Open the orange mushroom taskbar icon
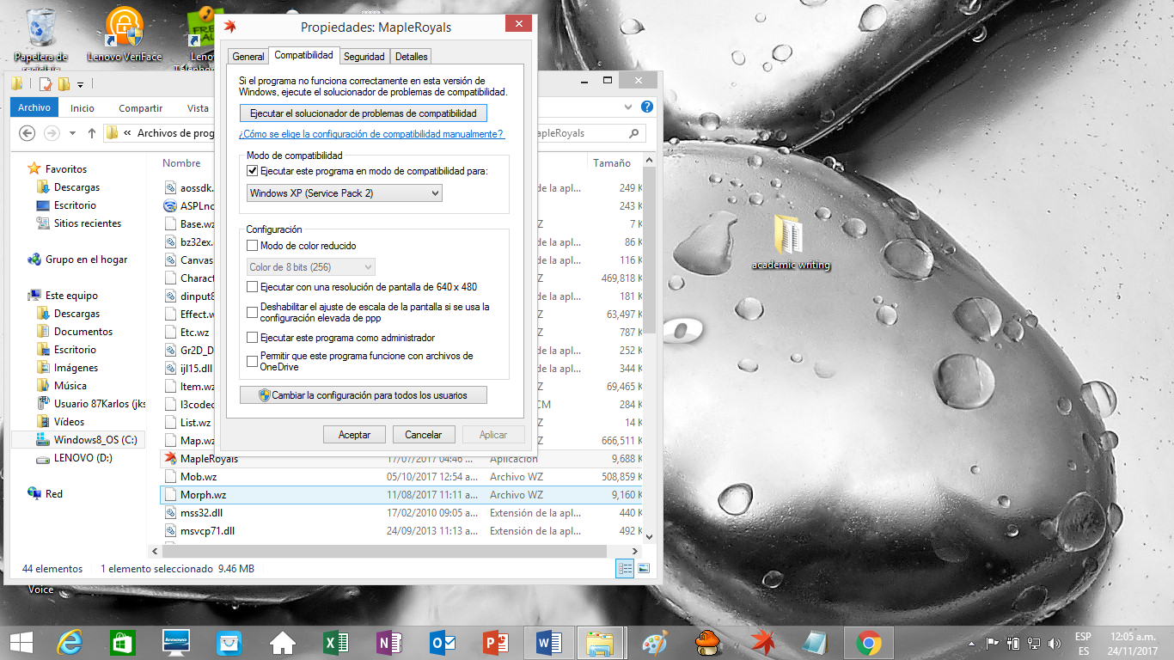Image resolution: width=1174 pixels, height=660 pixels. (x=708, y=642)
